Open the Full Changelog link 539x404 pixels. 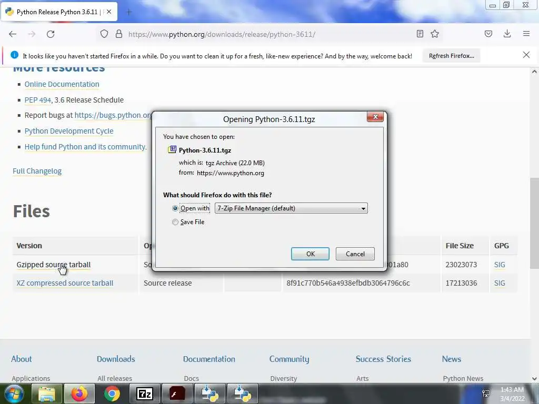37,171
